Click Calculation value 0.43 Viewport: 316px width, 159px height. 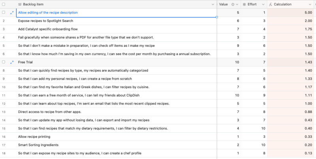[x=290, y=120]
